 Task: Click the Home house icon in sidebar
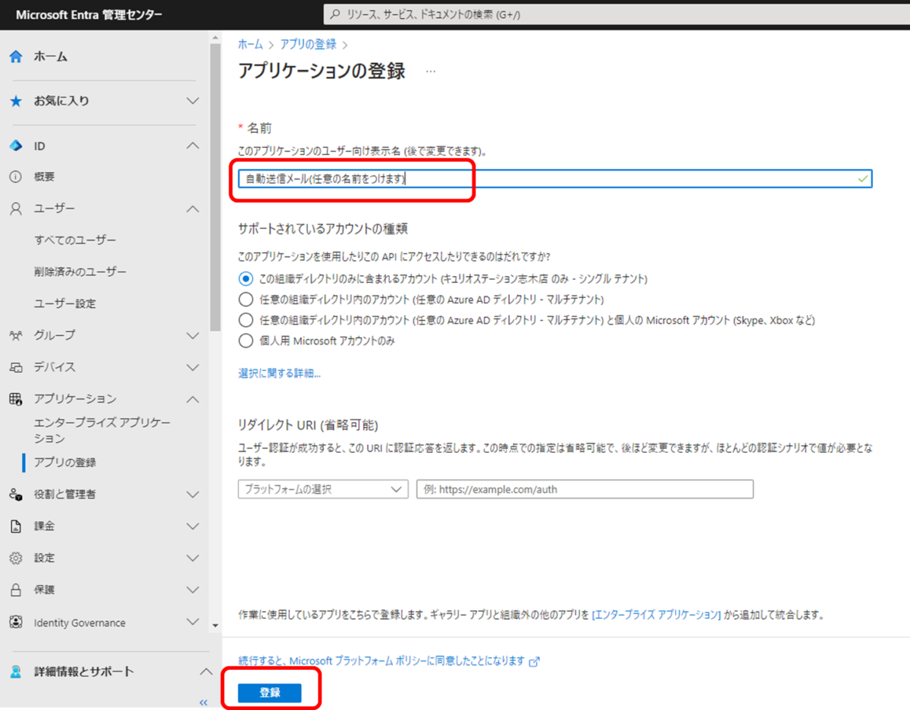(x=16, y=56)
